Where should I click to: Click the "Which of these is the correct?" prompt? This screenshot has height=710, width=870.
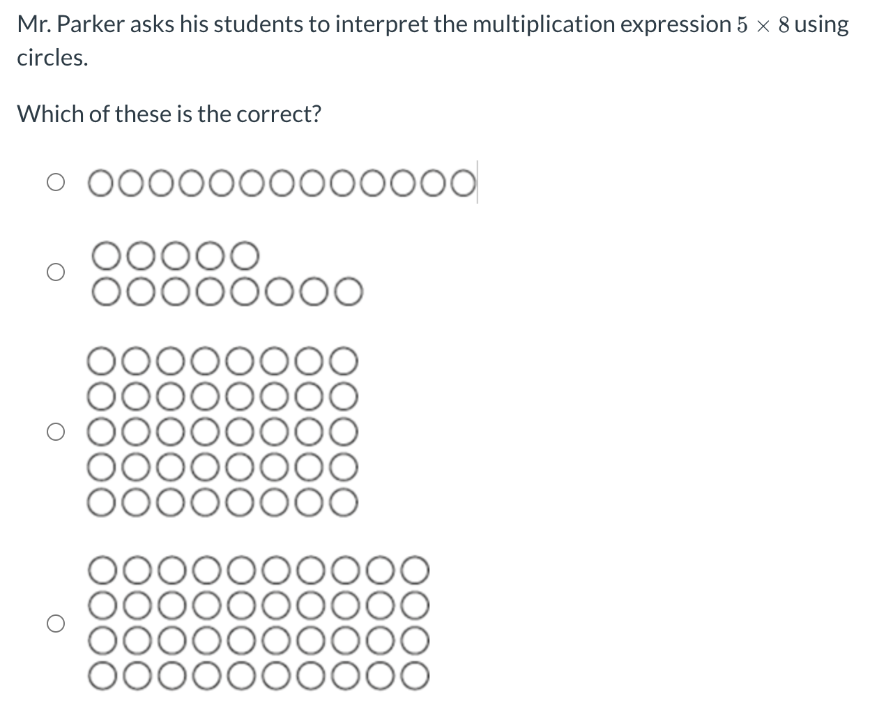[x=169, y=114]
